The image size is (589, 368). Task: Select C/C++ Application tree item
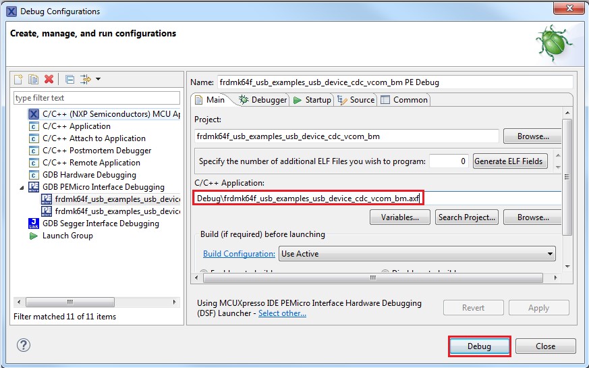coord(76,126)
